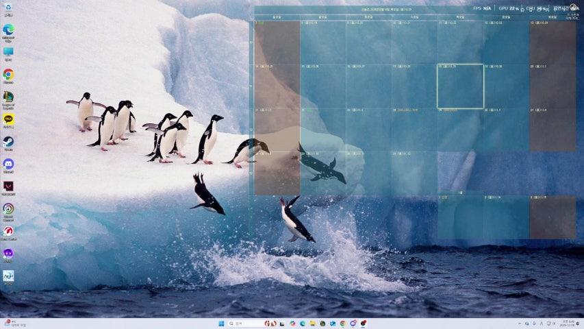Launch Steam from the desktop
Screen dimensions: 584x329
click(8, 142)
